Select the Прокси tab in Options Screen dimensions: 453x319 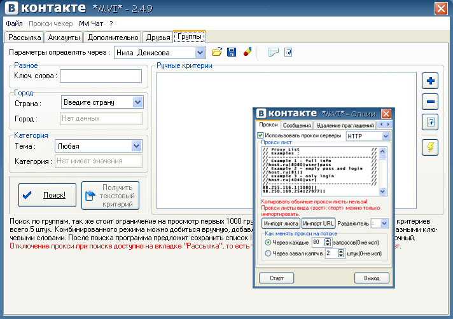(x=268, y=125)
